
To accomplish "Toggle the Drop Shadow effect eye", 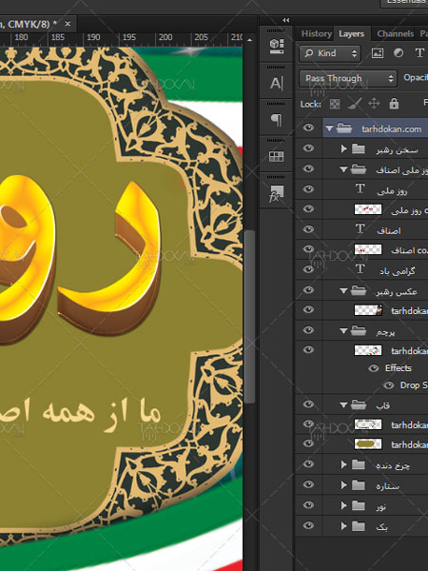I will click(389, 385).
